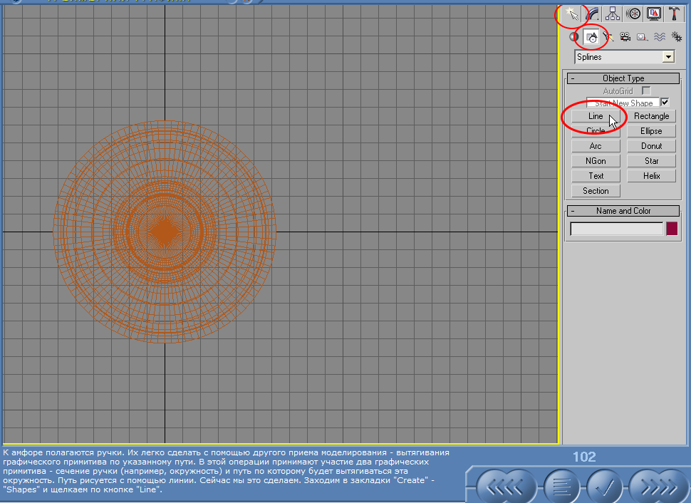This screenshot has width=691, height=503.
Task: Click the Helix spline button
Action: (x=651, y=176)
